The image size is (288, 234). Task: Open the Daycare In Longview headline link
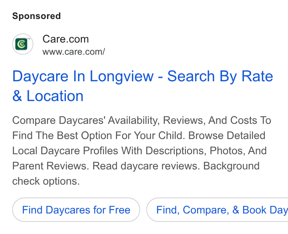[x=142, y=86]
